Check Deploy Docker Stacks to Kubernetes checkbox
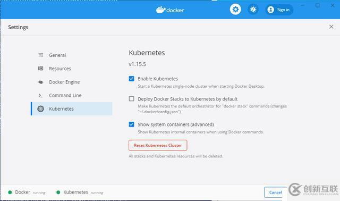 pyautogui.click(x=131, y=99)
